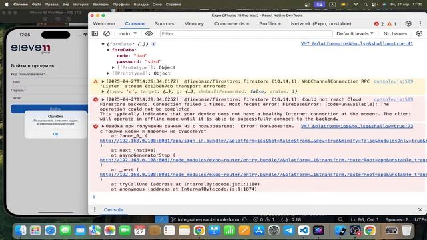This screenshot has width=427, height=240.
Task: Select the Console tab in the tab bar
Action: pyautogui.click(x=135, y=24)
